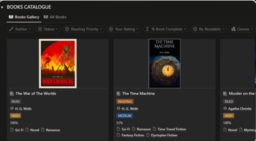
Task: Click the sigma icon in % Book Complete filter
Action: [148, 29]
